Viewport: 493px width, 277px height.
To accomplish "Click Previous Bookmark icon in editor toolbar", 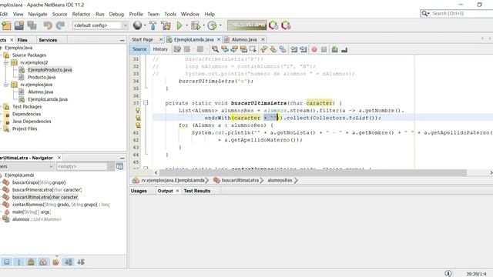I will [x=263, y=49].
